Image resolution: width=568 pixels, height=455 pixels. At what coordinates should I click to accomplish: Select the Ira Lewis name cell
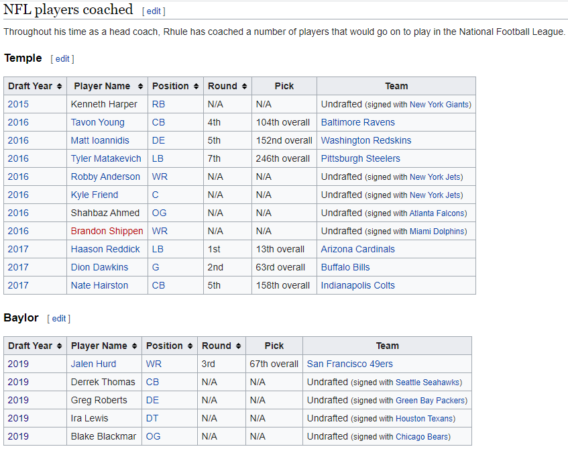click(105, 418)
